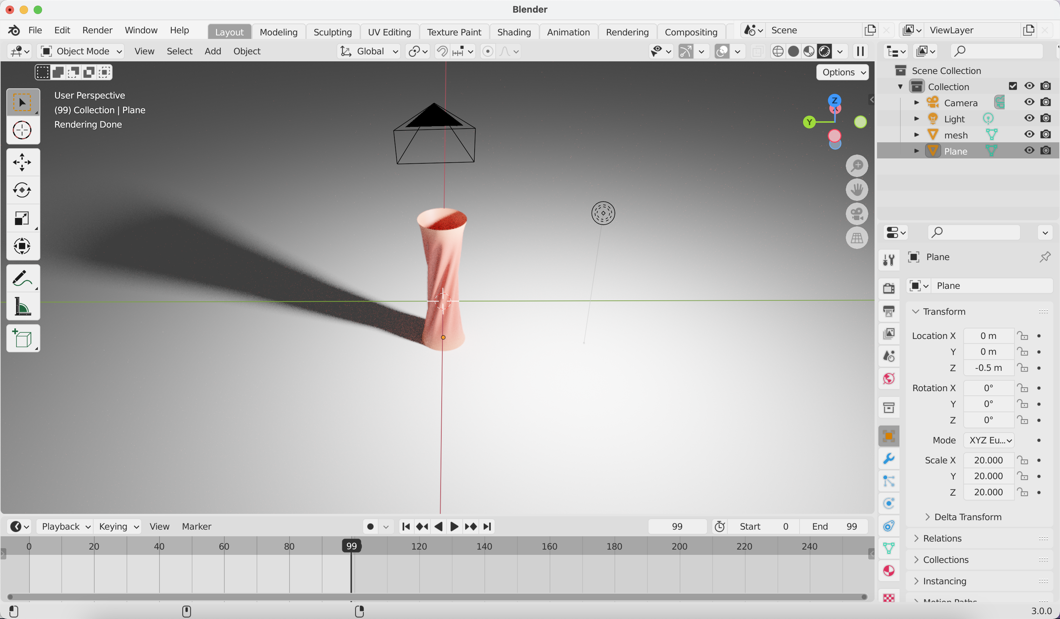
Task: Open the Playback popover
Action: click(x=66, y=526)
